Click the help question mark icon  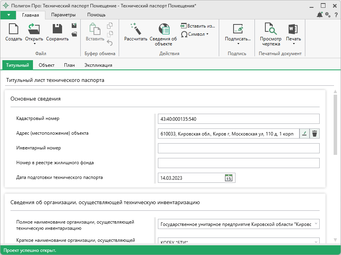coord(335,15)
